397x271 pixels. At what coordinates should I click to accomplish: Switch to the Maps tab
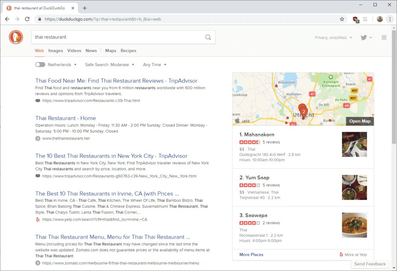110,51
